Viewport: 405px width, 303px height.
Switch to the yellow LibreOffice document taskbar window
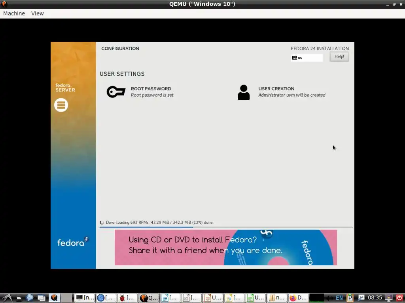point(234,298)
